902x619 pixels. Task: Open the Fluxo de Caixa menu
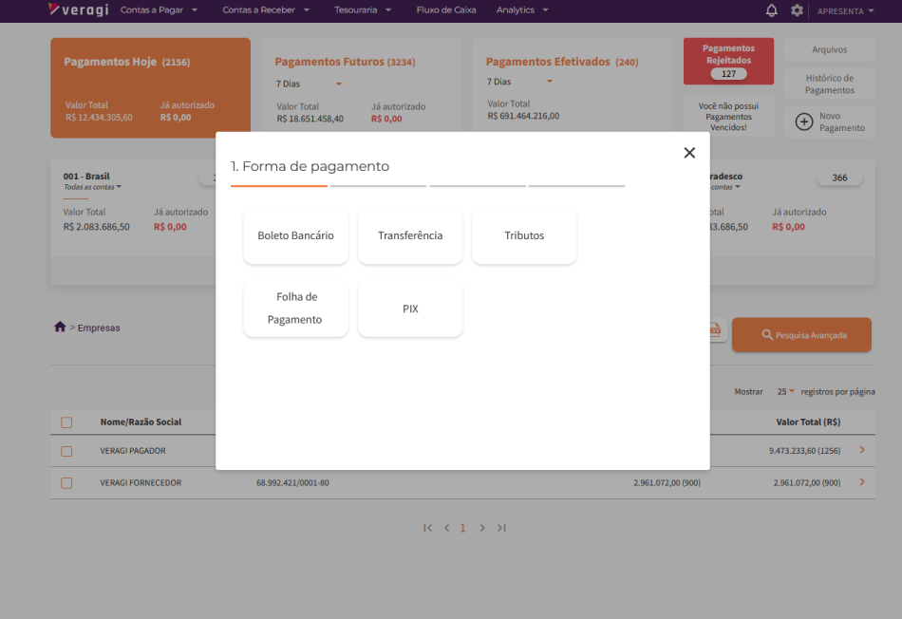point(445,10)
